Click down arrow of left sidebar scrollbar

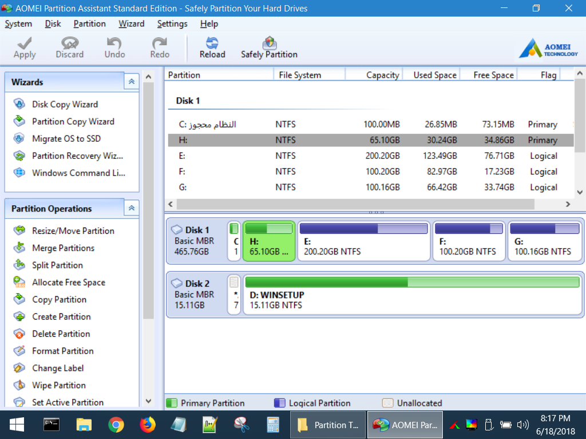coord(148,401)
